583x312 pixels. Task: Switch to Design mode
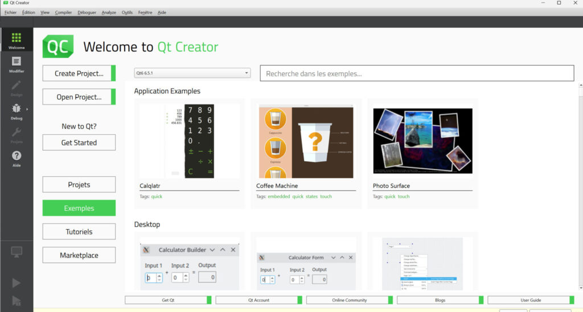pyautogui.click(x=17, y=88)
